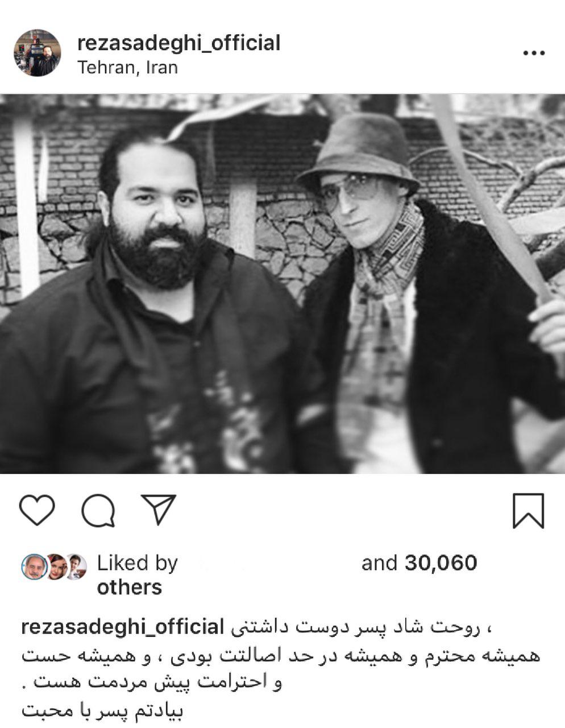Open rezasadeghi_official profile from the post header
Screen dimensions: 565x728
coord(179,43)
